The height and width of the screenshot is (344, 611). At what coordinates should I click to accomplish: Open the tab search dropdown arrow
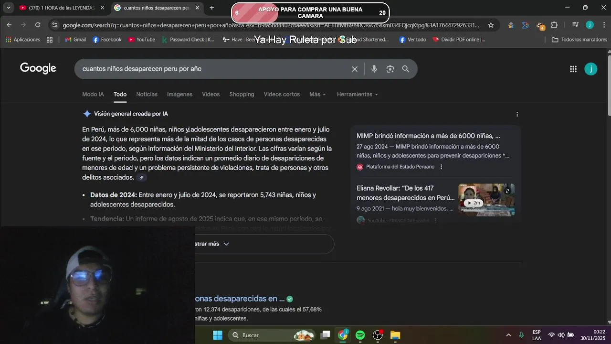(x=8, y=8)
